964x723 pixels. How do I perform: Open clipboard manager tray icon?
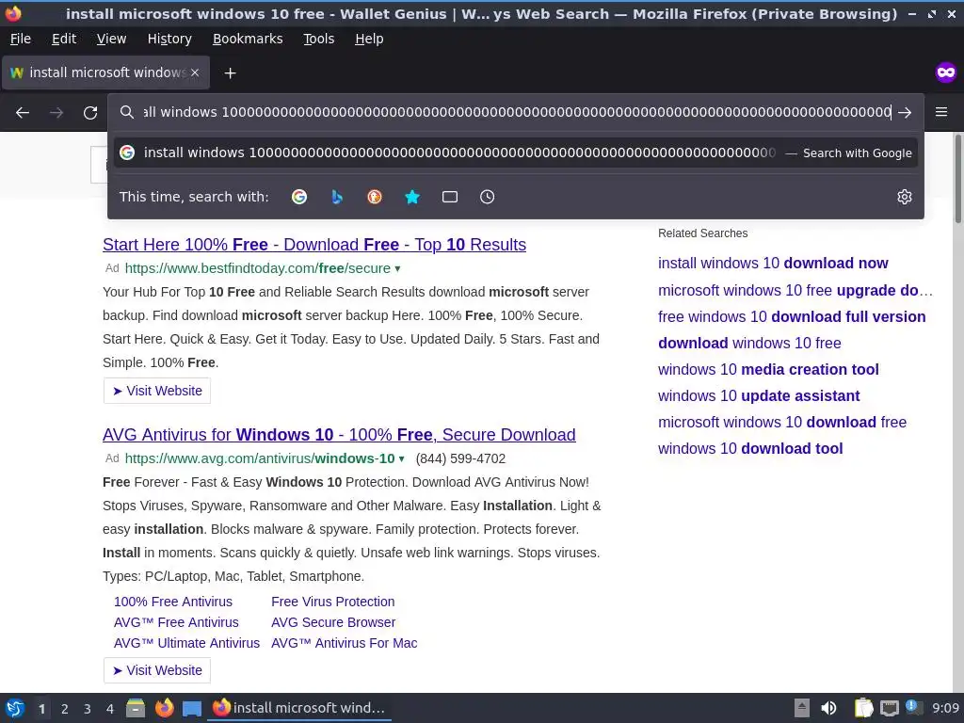click(863, 708)
